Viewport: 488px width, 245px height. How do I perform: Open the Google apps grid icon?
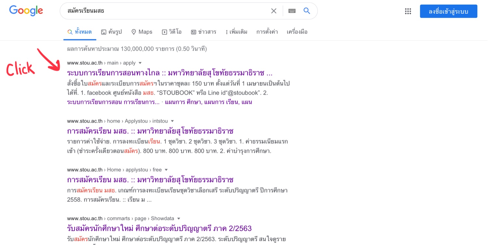408,11
